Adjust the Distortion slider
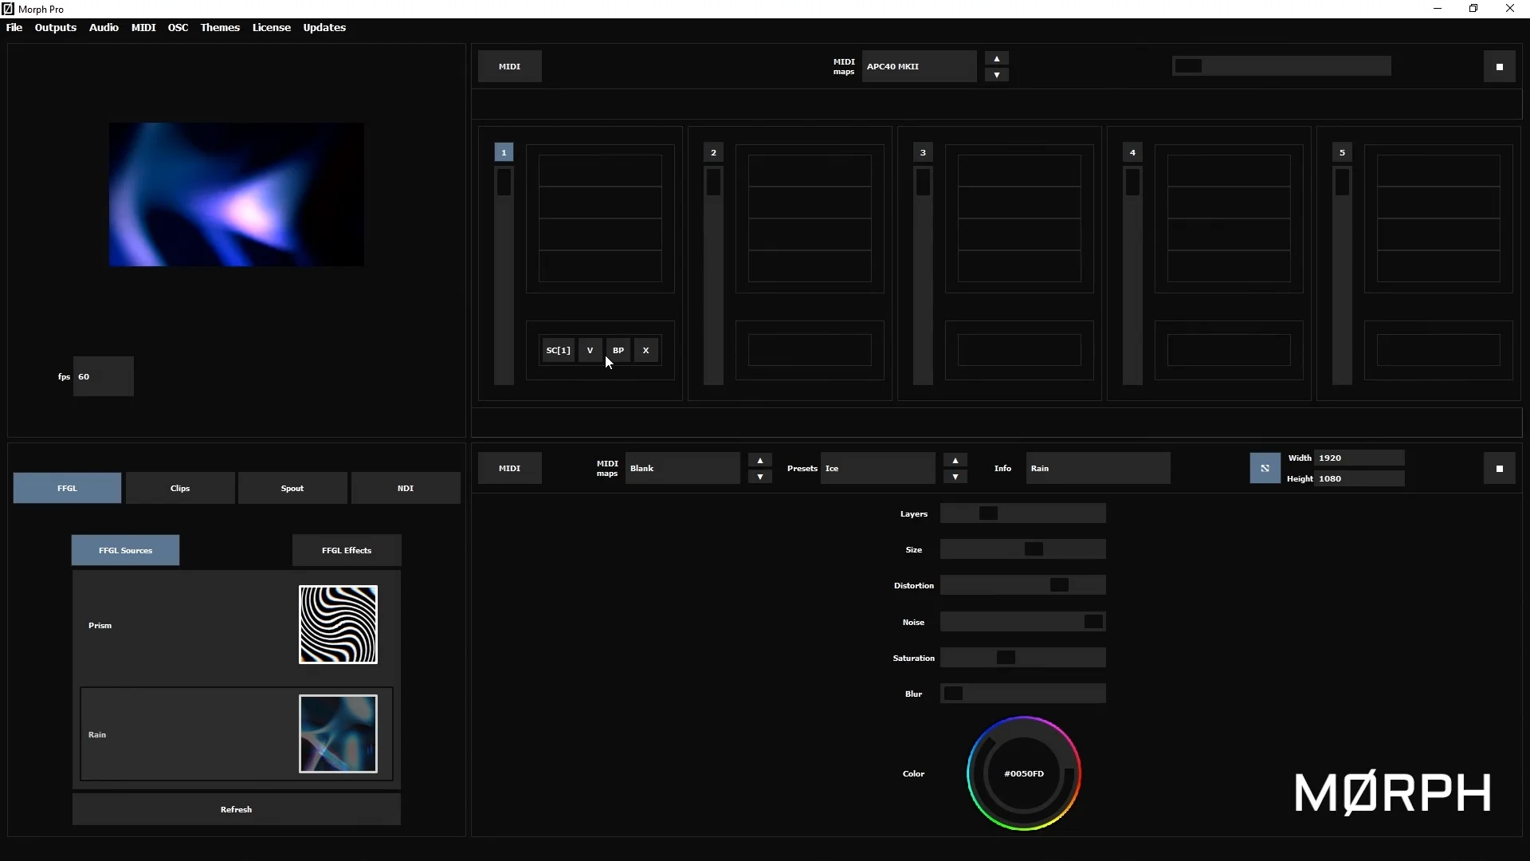The image size is (1530, 861). [1022, 585]
